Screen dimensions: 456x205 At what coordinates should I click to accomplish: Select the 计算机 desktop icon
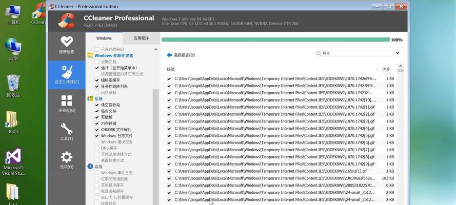13,14
